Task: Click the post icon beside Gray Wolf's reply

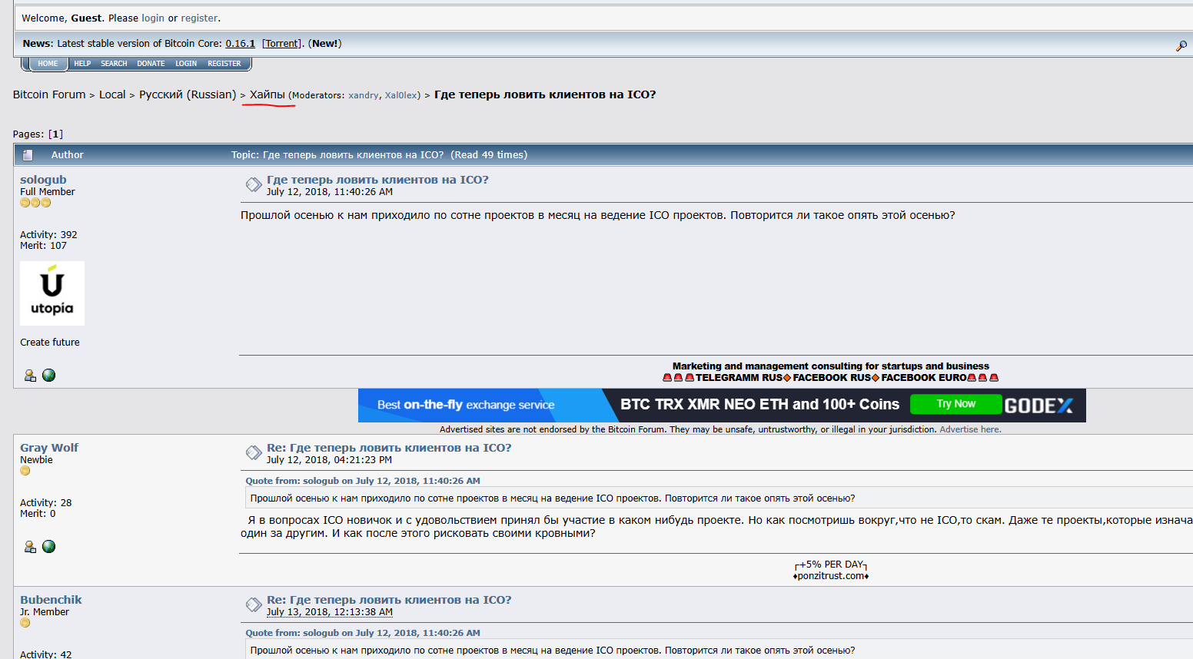Action: coord(254,453)
